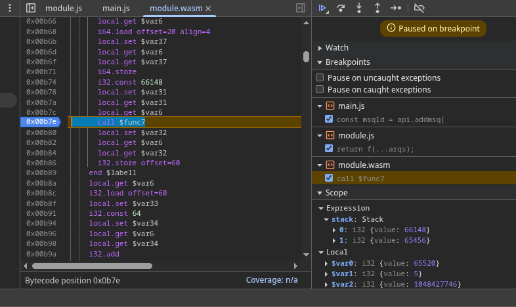This screenshot has height=307, width=516.
Task: Click the i32.store offset=60 line
Action: (139, 163)
